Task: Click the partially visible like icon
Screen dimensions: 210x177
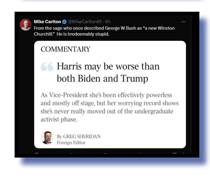Action: tap(106, 153)
